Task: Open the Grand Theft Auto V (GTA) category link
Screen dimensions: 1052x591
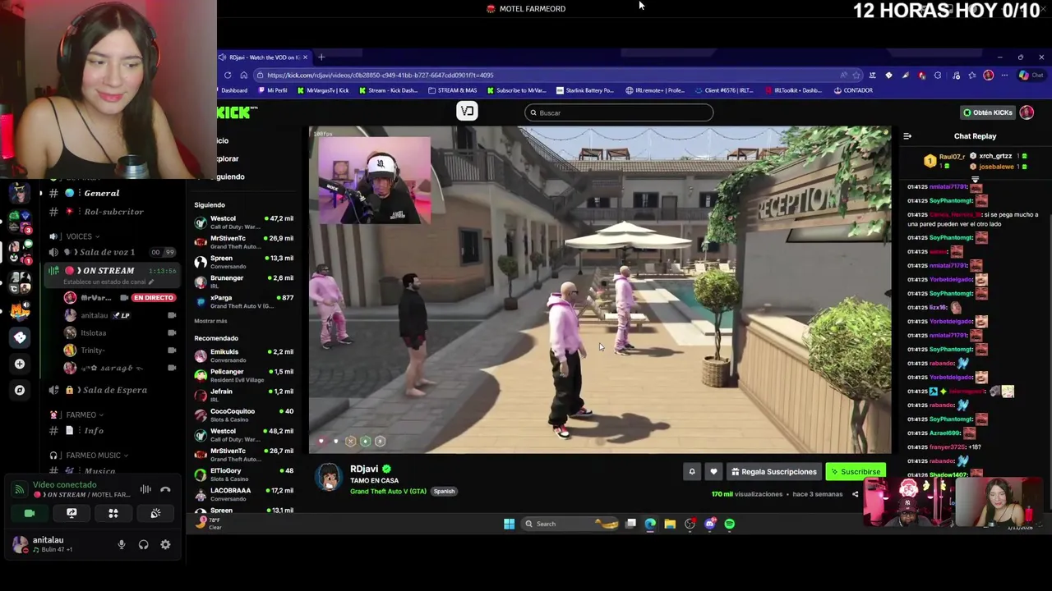Action: [x=388, y=492]
